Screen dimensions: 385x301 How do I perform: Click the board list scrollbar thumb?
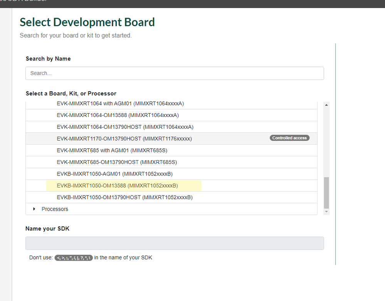tap(327, 192)
